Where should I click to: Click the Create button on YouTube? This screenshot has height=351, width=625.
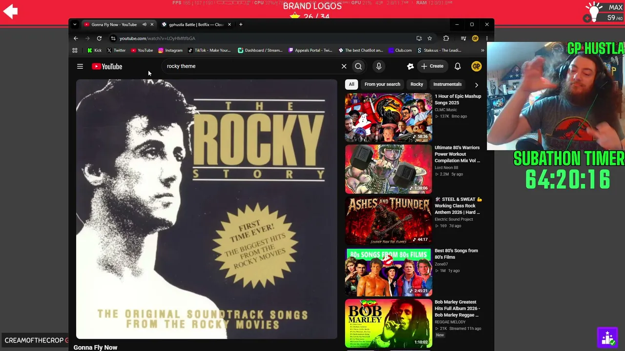(432, 66)
